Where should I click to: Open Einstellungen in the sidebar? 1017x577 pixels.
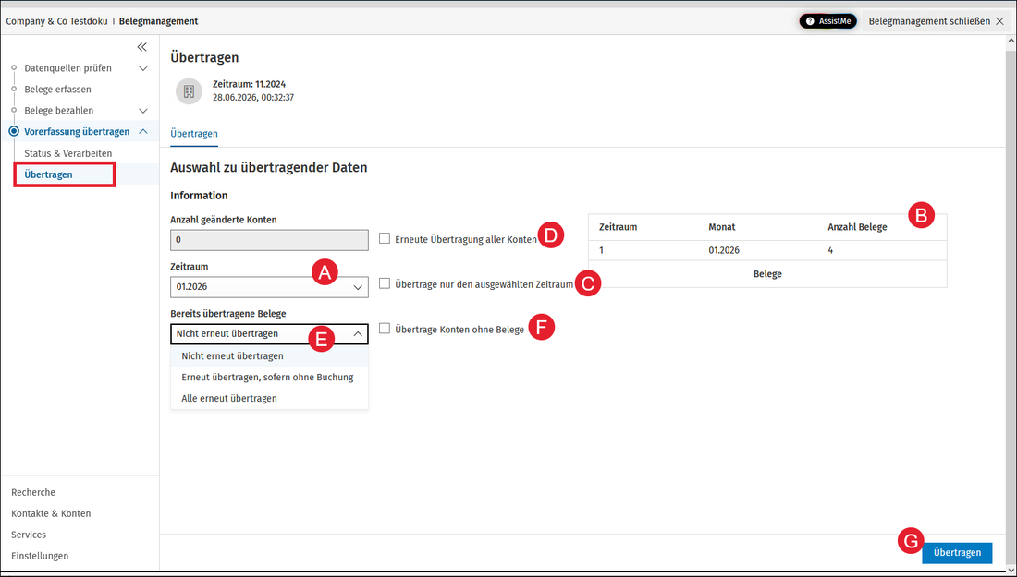coord(40,556)
